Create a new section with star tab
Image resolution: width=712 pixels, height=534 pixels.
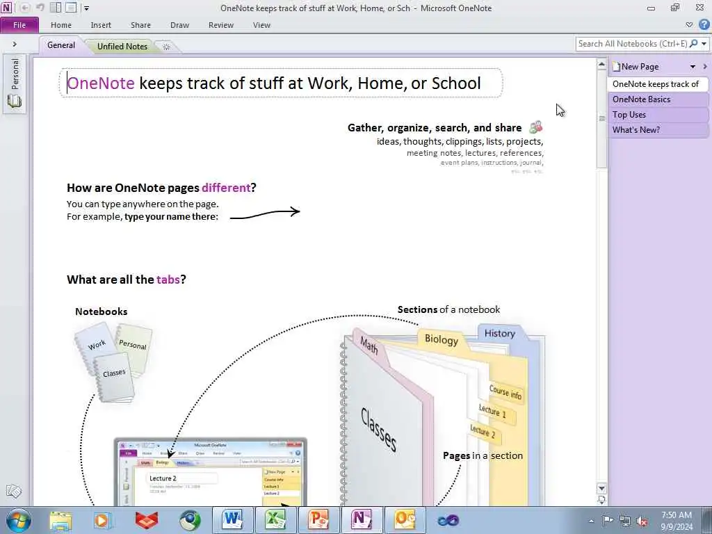(x=166, y=47)
